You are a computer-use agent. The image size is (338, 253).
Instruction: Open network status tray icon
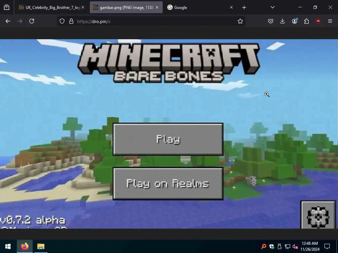pos(287,246)
